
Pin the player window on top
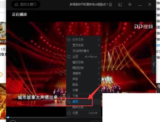[130, 4]
